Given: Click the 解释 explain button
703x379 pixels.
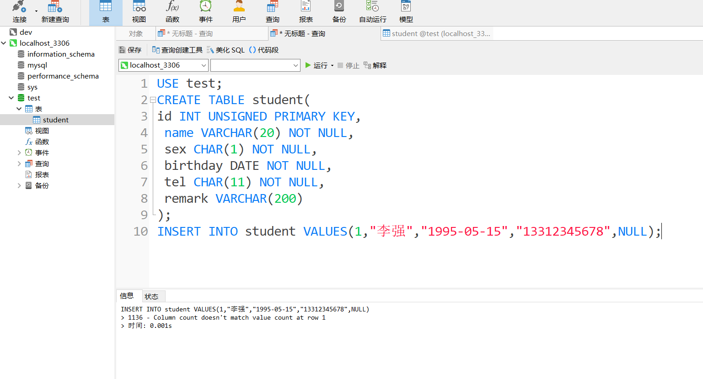Looking at the screenshot, I should click(375, 65).
